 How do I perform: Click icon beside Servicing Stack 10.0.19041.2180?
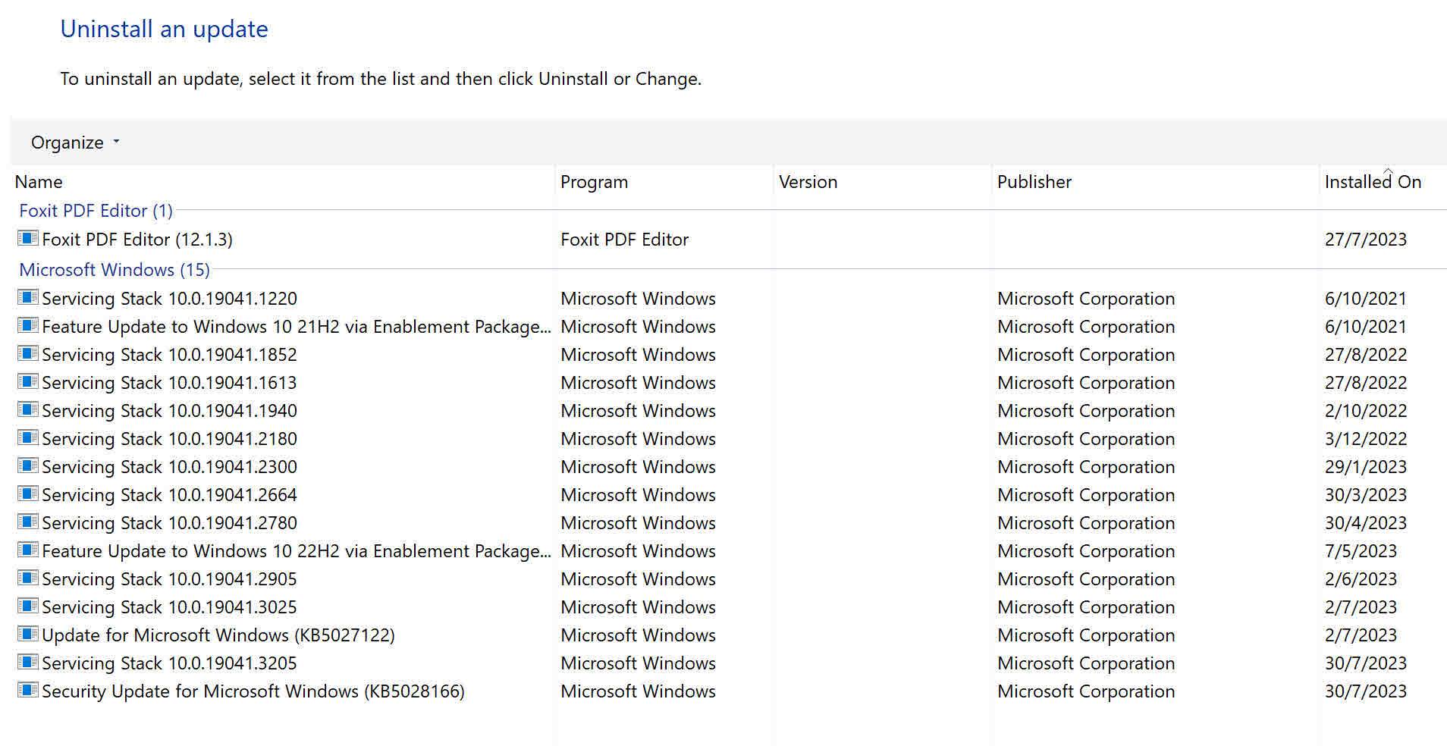pos(28,438)
